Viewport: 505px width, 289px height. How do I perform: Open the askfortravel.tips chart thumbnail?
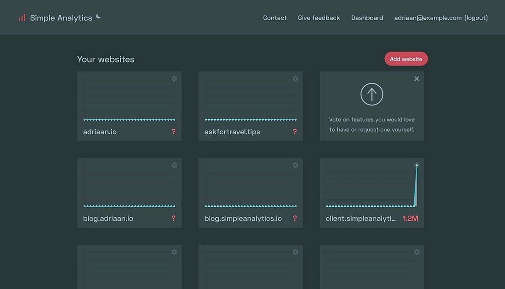pos(250,99)
